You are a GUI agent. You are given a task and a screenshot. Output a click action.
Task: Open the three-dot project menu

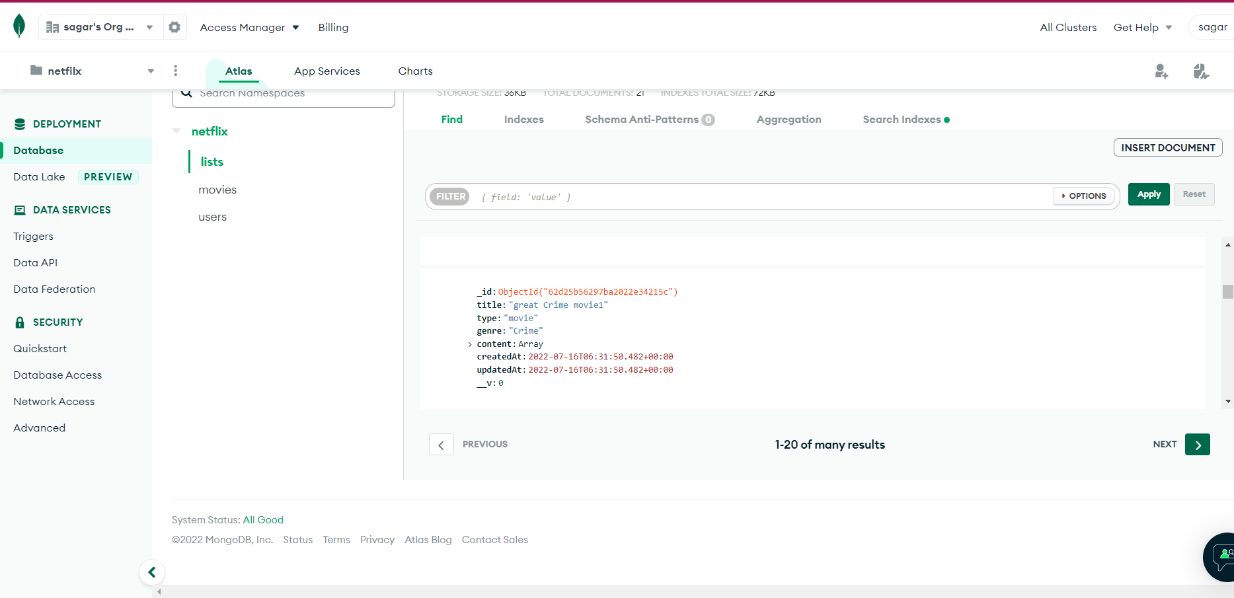175,70
